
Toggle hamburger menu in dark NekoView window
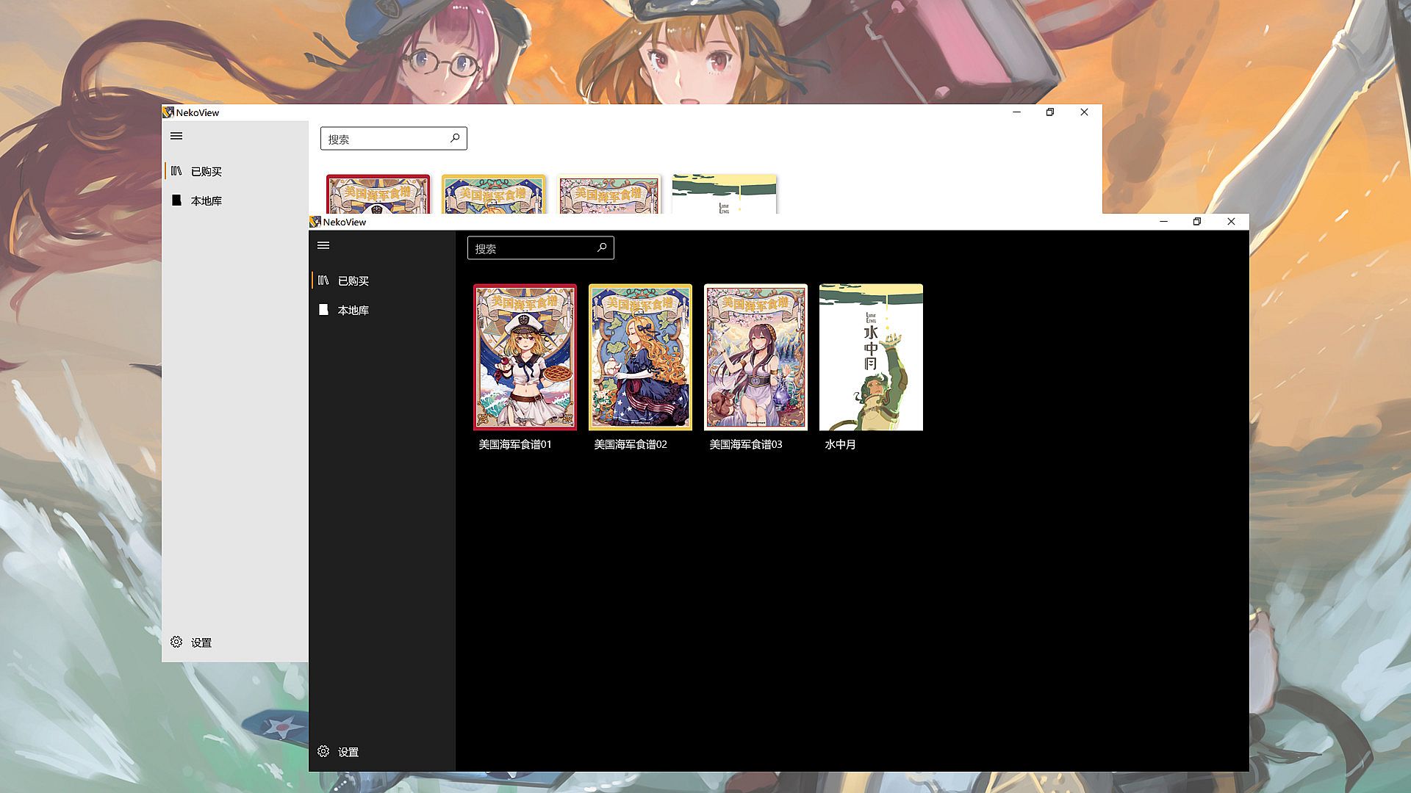point(323,245)
